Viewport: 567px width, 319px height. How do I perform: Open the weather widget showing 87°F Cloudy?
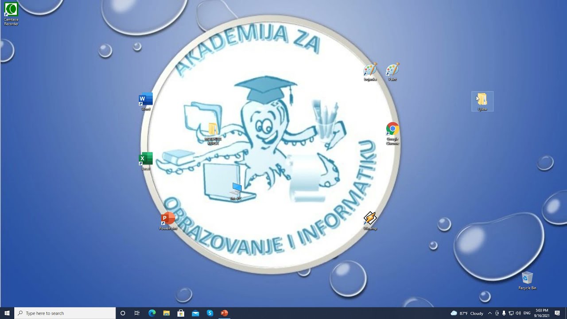tap(467, 313)
